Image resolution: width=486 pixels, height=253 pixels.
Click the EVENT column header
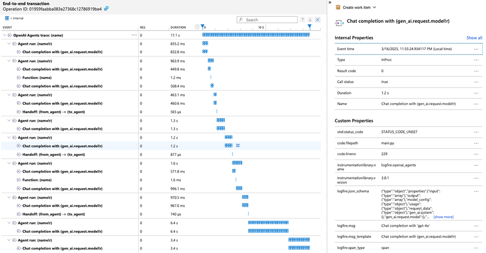[x=7, y=27]
